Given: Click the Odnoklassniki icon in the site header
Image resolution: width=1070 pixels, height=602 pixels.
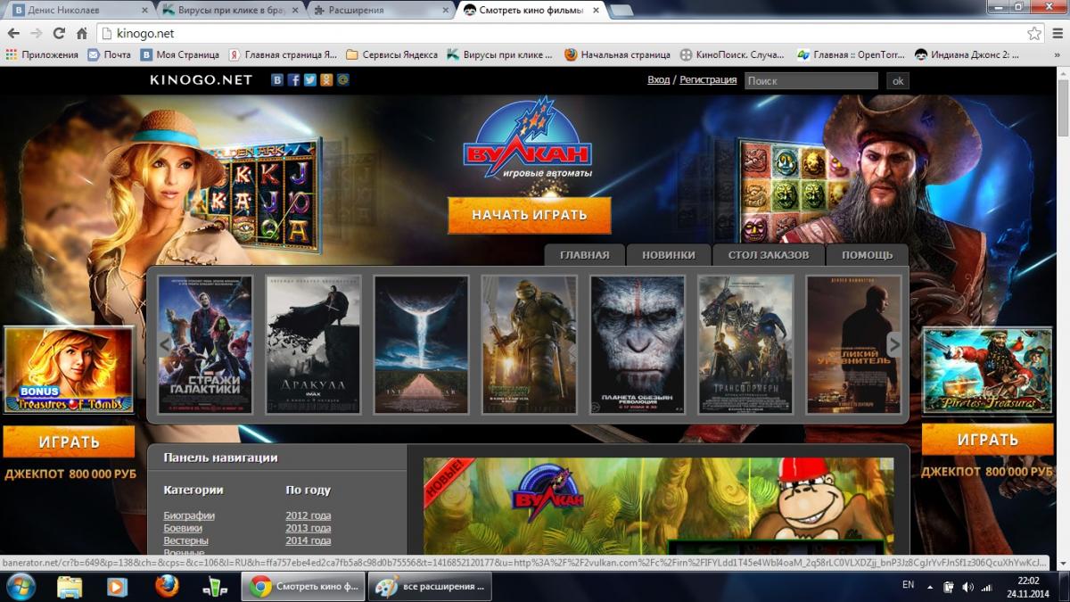Looking at the screenshot, I should pyautogui.click(x=326, y=79).
